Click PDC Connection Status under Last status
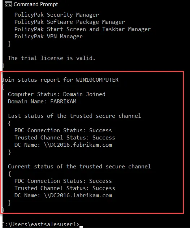190x228 pixels. pyautogui.click(x=63, y=130)
